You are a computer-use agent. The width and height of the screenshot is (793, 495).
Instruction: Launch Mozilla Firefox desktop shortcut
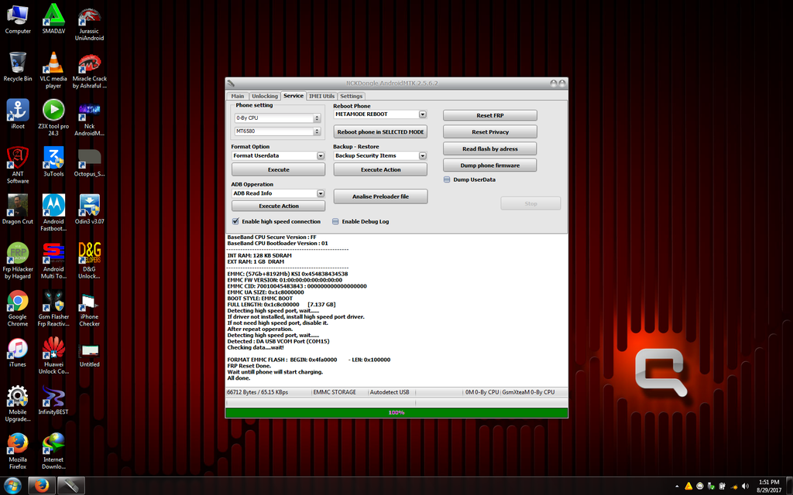[x=18, y=451]
